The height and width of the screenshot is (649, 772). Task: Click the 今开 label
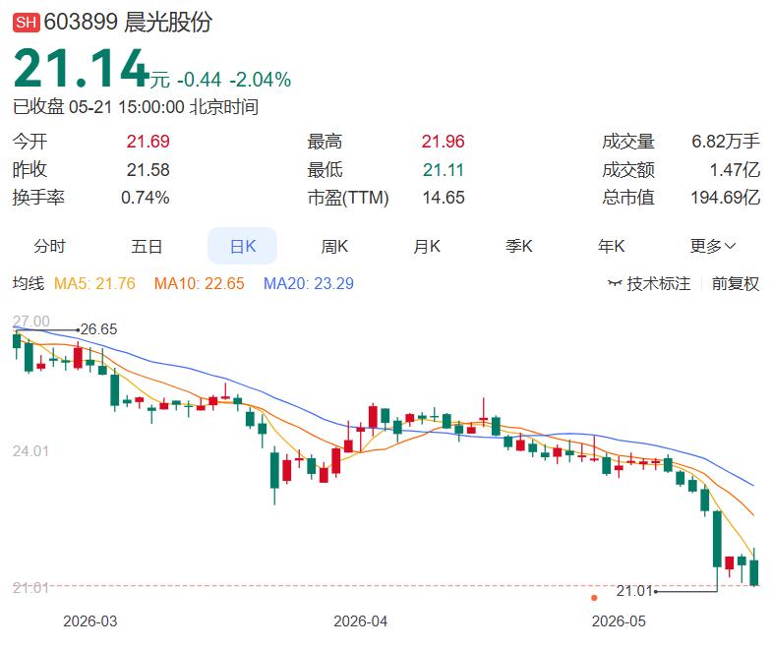point(30,142)
